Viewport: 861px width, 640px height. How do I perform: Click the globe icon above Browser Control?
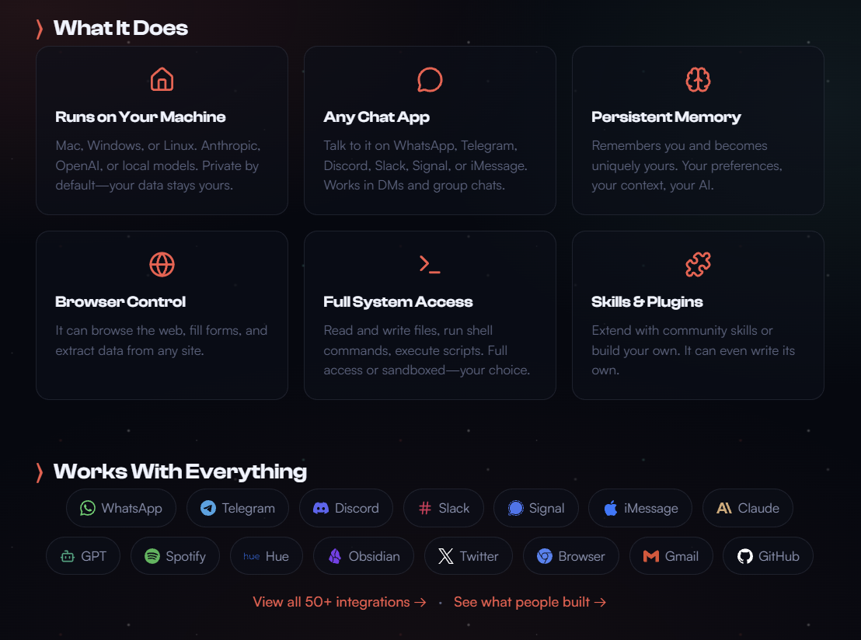pos(162,265)
